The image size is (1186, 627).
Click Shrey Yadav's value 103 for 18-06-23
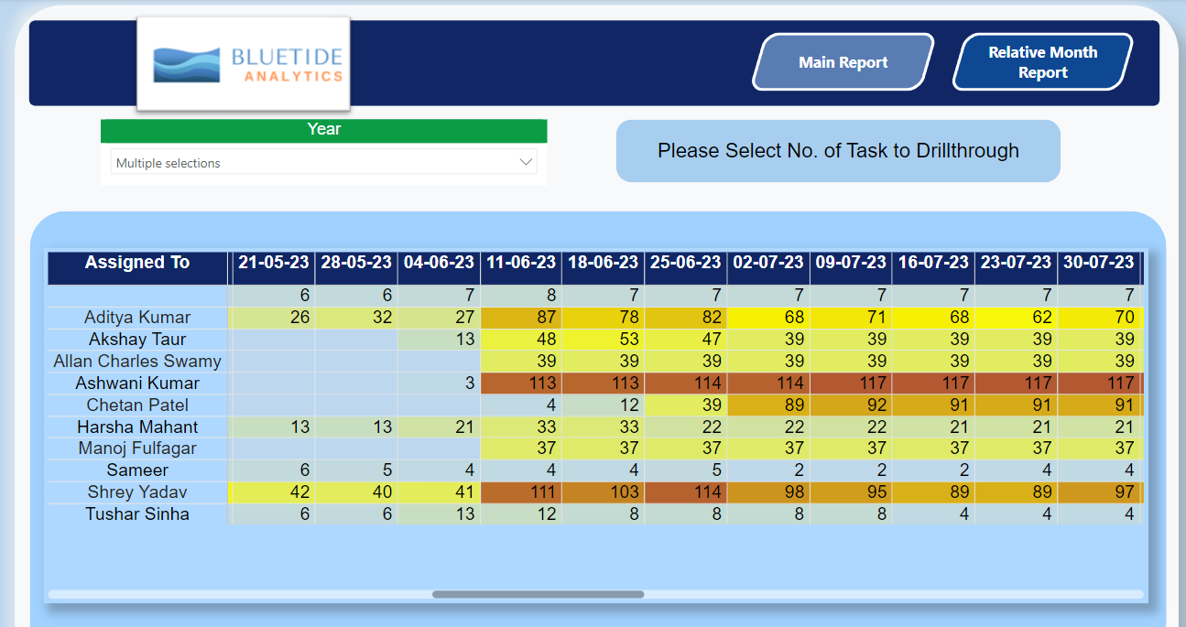tap(604, 492)
